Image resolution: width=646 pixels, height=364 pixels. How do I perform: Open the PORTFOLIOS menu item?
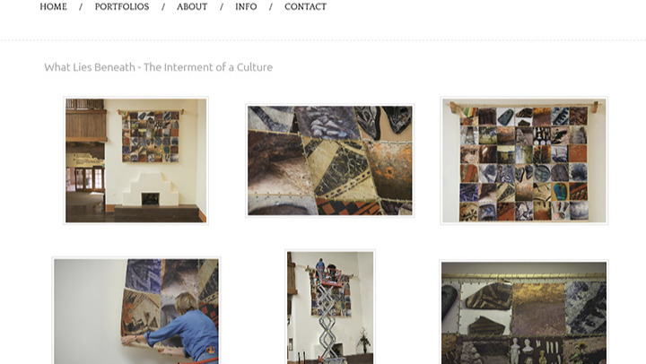[122, 6]
